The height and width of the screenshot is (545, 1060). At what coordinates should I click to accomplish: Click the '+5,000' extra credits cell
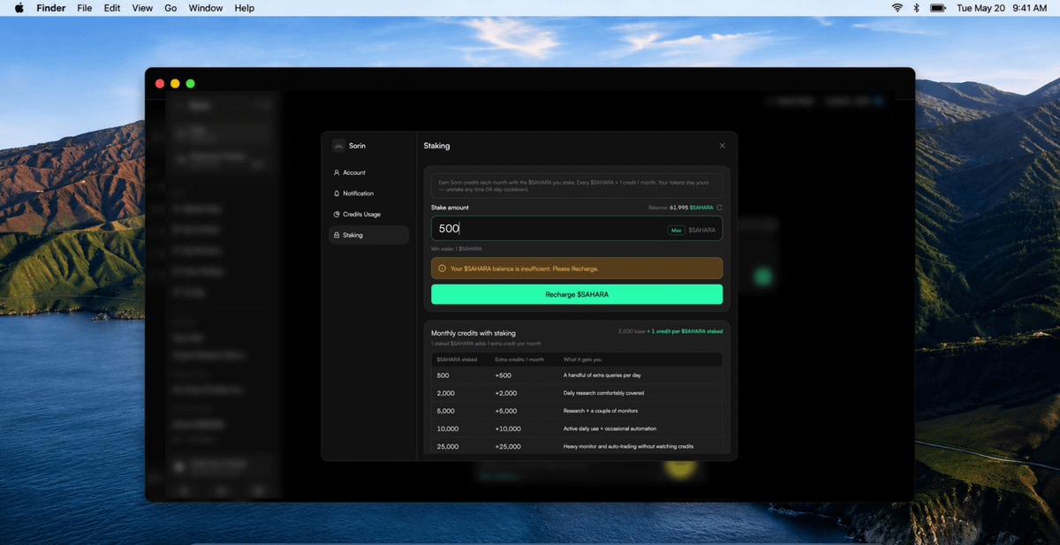pos(506,411)
